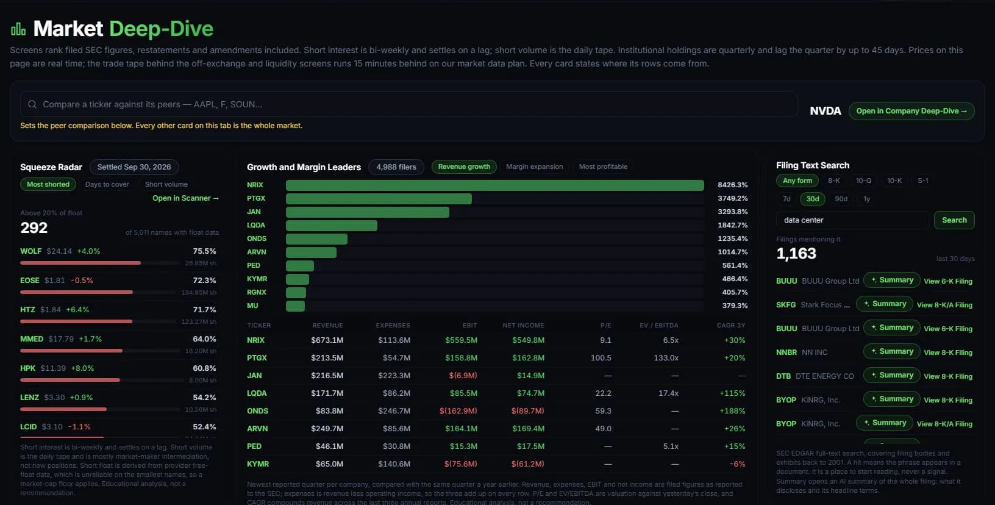995x505 pixels.
Task: Click the REVENUE column header
Action: [x=327, y=326]
